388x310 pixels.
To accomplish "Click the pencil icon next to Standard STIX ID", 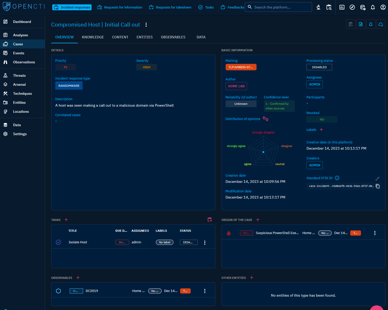I will tap(377, 178).
